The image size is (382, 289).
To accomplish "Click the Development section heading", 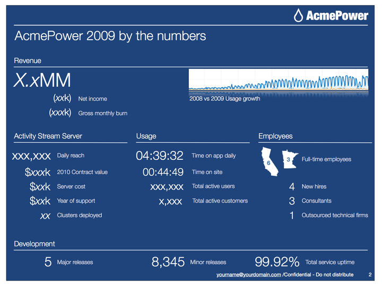I will click(34, 244).
